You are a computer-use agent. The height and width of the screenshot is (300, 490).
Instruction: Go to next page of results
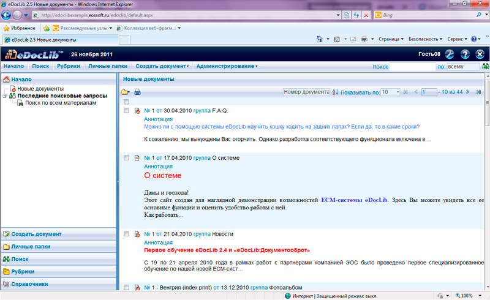pyautogui.click(x=468, y=92)
